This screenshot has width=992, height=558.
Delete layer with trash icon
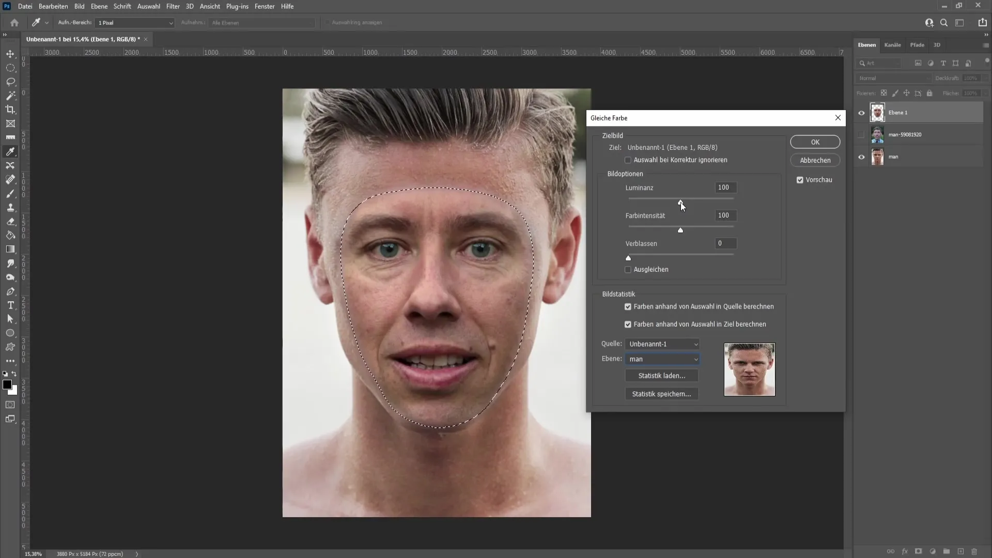(974, 551)
